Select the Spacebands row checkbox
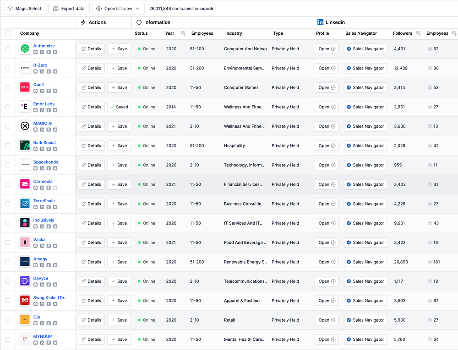The height and width of the screenshot is (350, 458). (8, 165)
